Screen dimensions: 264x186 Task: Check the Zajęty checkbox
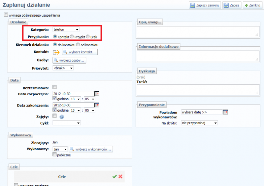(54, 116)
